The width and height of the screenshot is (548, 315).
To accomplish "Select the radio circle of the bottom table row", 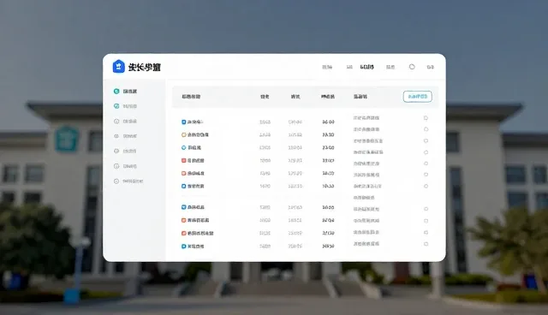I will tap(426, 244).
